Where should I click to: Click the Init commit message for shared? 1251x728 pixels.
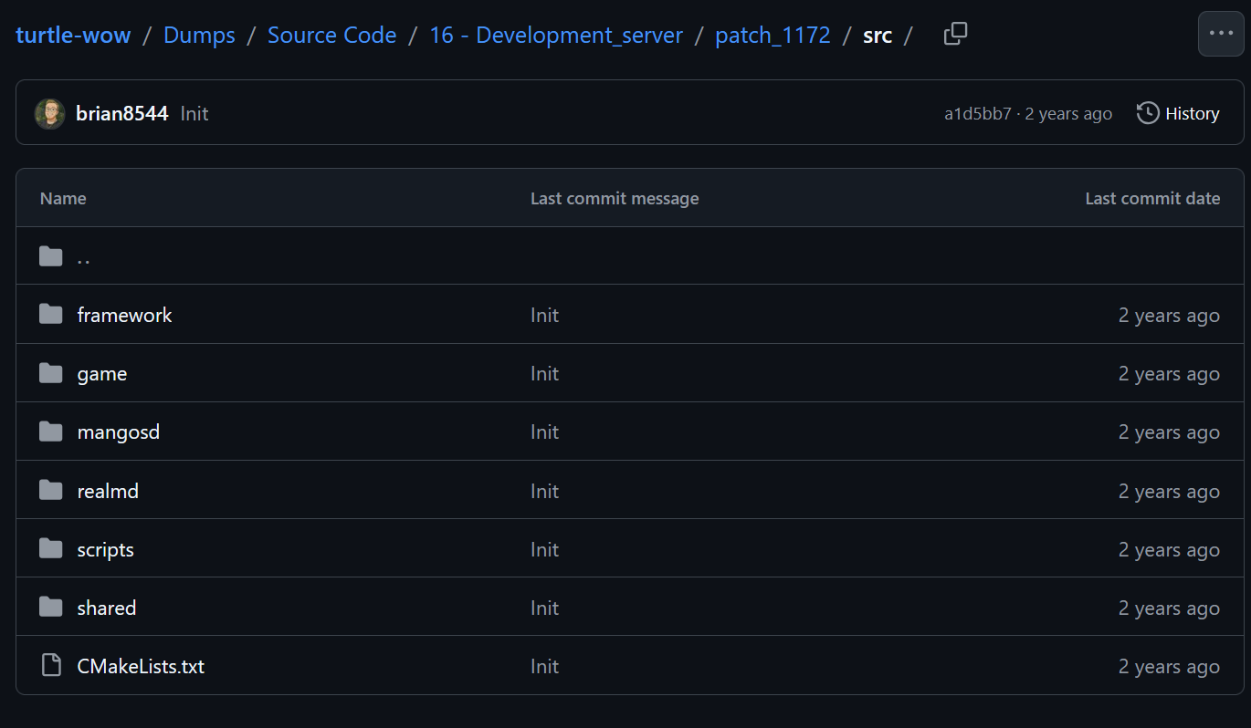[544, 608]
